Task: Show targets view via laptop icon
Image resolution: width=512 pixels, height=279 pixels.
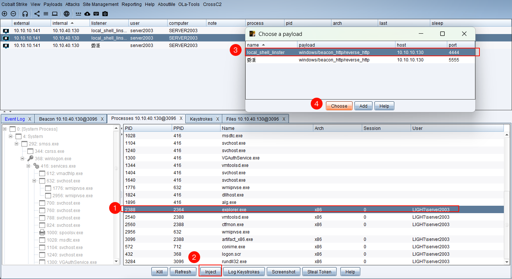Action: click(x=55, y=14)
